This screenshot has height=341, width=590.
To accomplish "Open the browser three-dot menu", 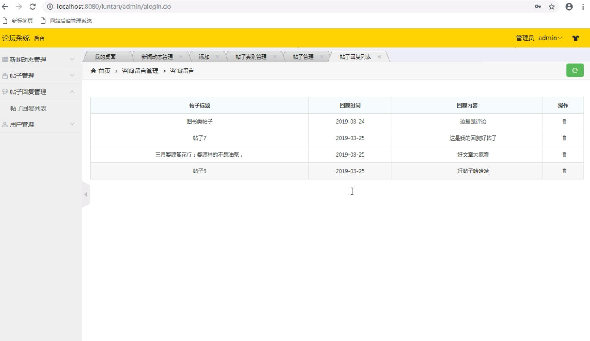I will click(x=583, y=7).
